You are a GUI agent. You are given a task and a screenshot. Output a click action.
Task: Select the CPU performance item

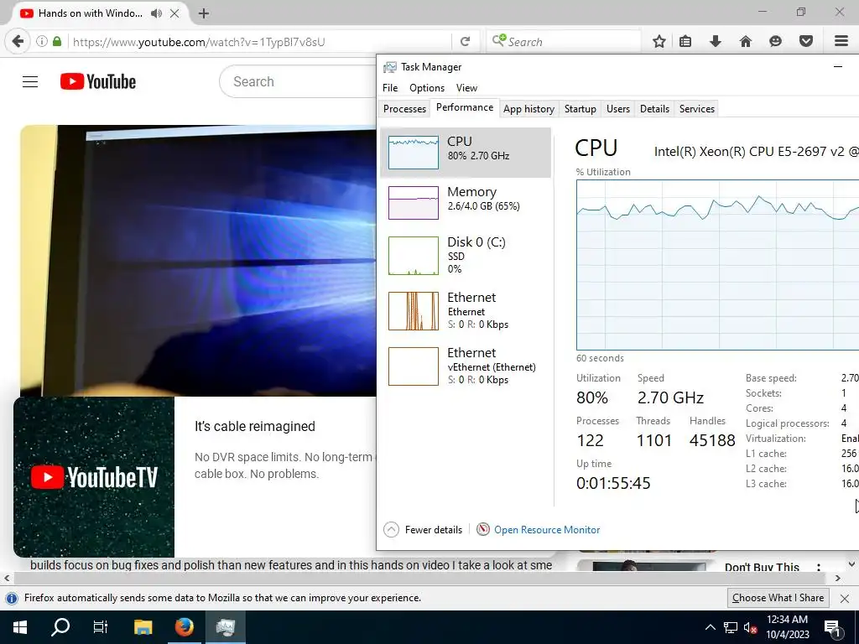coord(465,153)
